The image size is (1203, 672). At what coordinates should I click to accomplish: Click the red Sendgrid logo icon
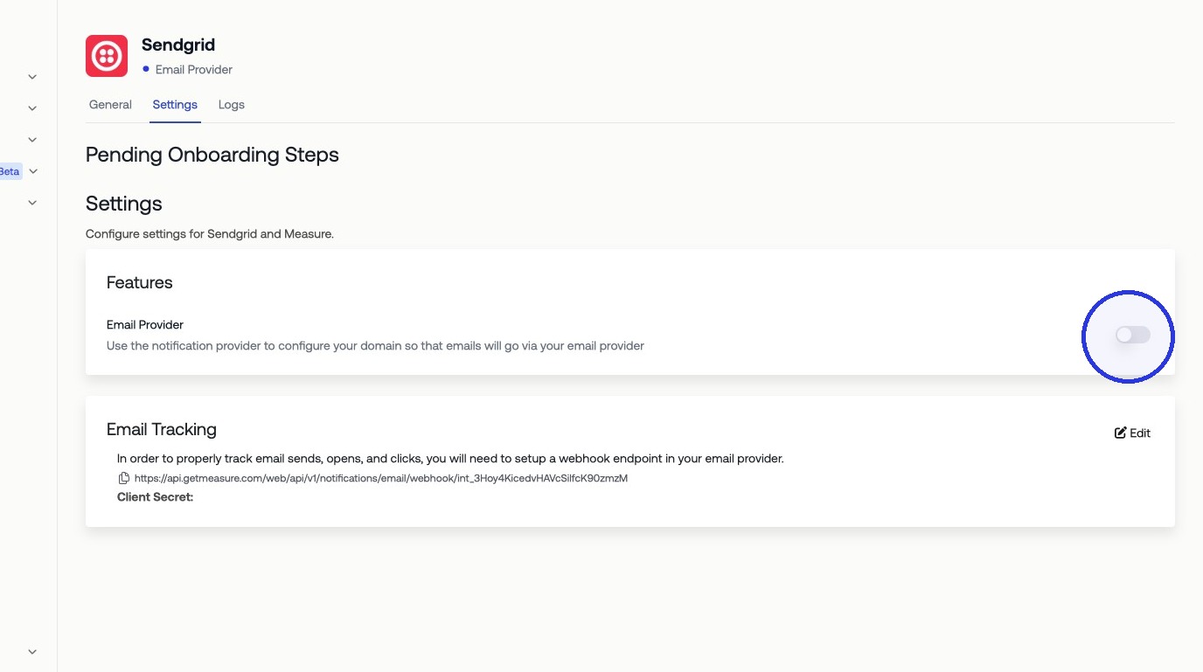(x=107, y=56)
